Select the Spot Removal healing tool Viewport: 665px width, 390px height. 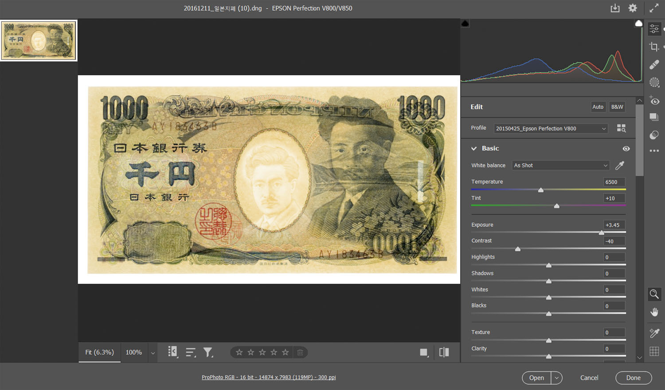(x=654, y=65)
